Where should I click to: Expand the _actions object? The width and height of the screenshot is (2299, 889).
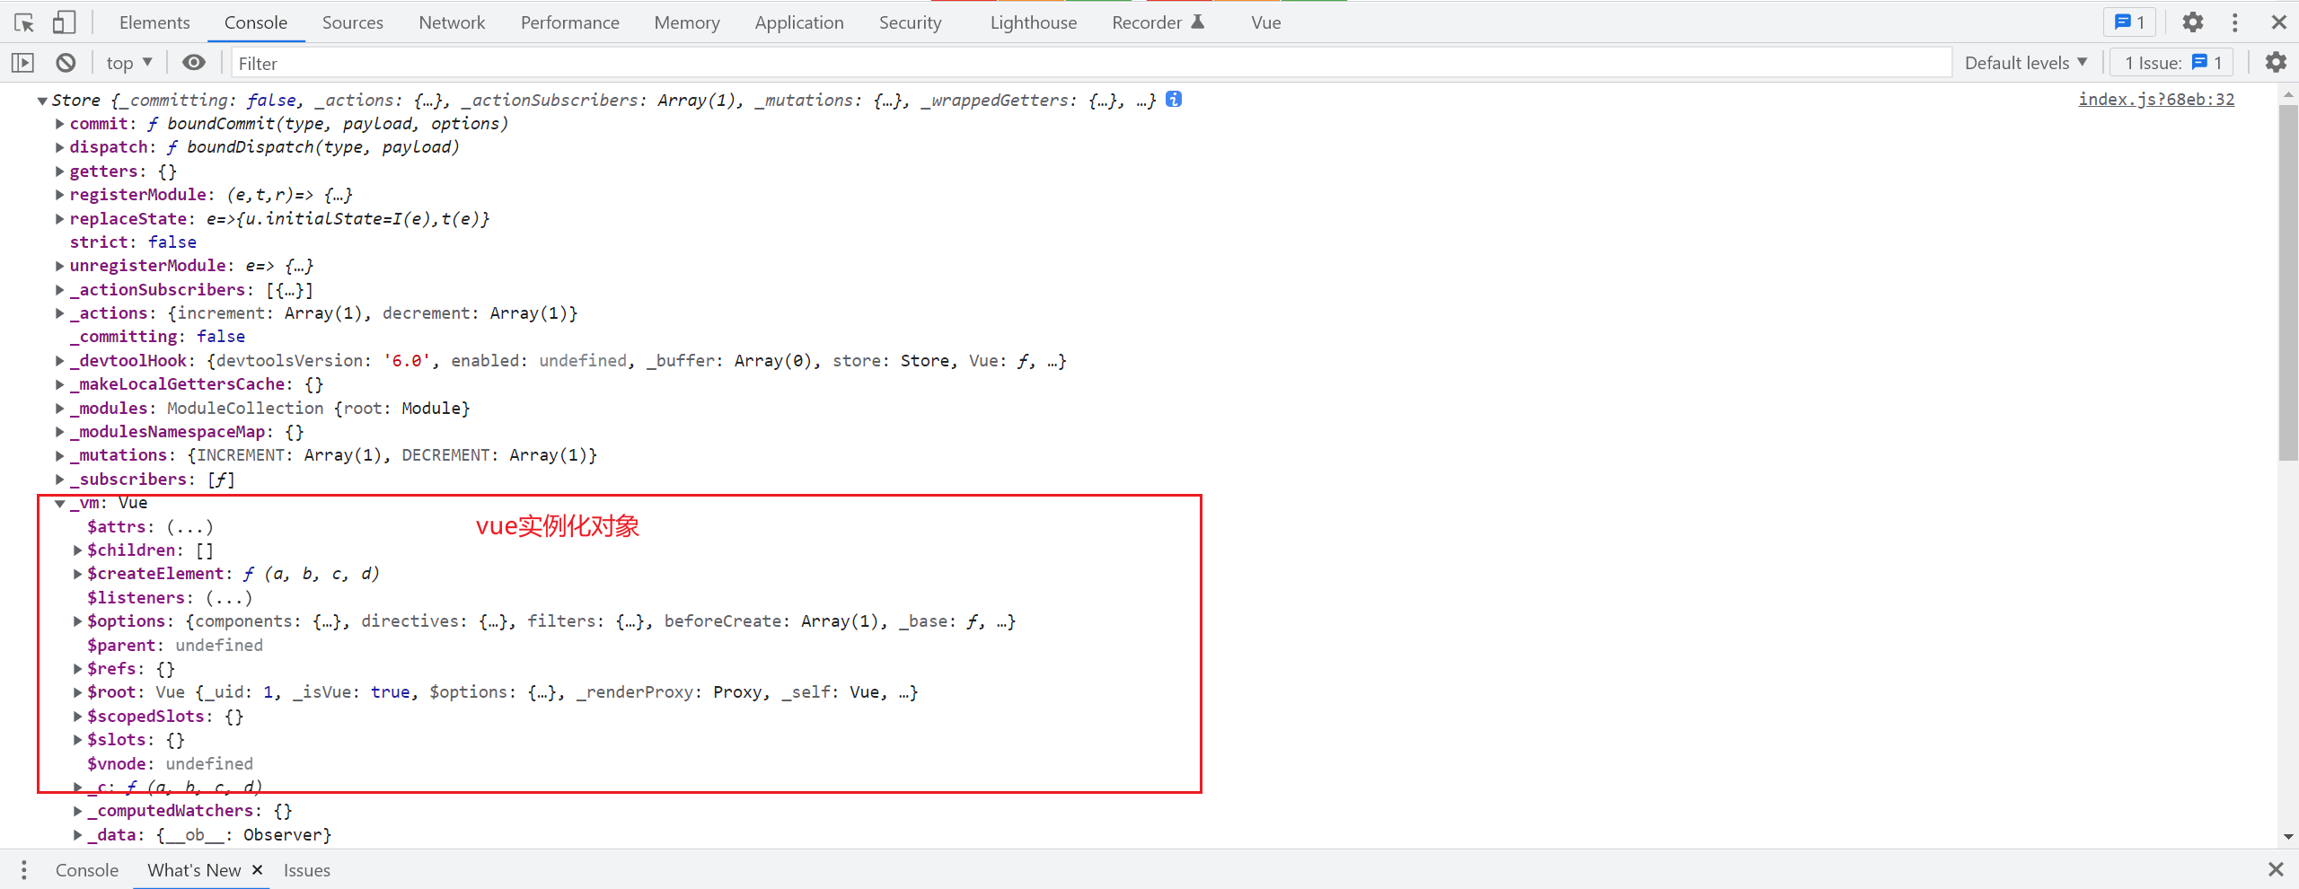point(60,313)
